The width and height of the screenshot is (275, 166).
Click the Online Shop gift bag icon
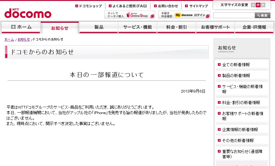[128, 15]
